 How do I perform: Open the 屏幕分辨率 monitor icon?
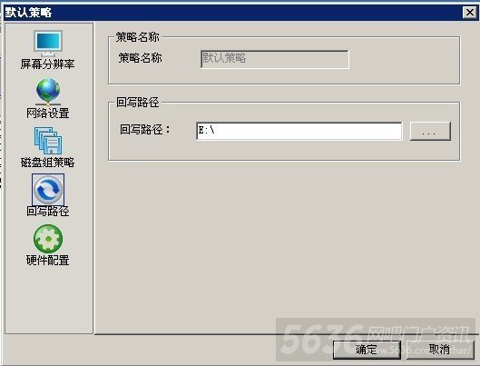48,43
